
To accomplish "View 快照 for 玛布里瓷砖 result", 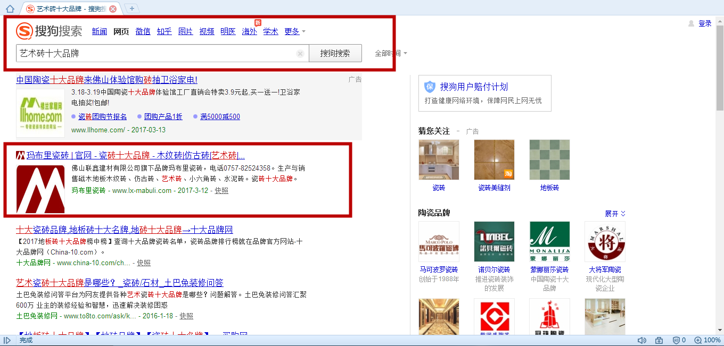I will point(221,190).
